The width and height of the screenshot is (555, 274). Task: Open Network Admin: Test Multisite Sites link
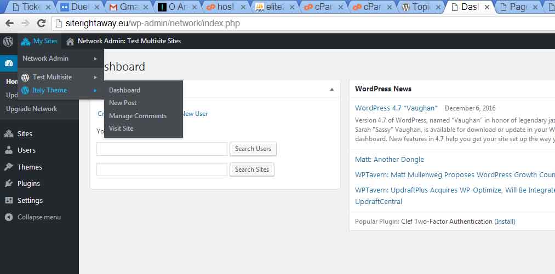click(x=129, y=42)
